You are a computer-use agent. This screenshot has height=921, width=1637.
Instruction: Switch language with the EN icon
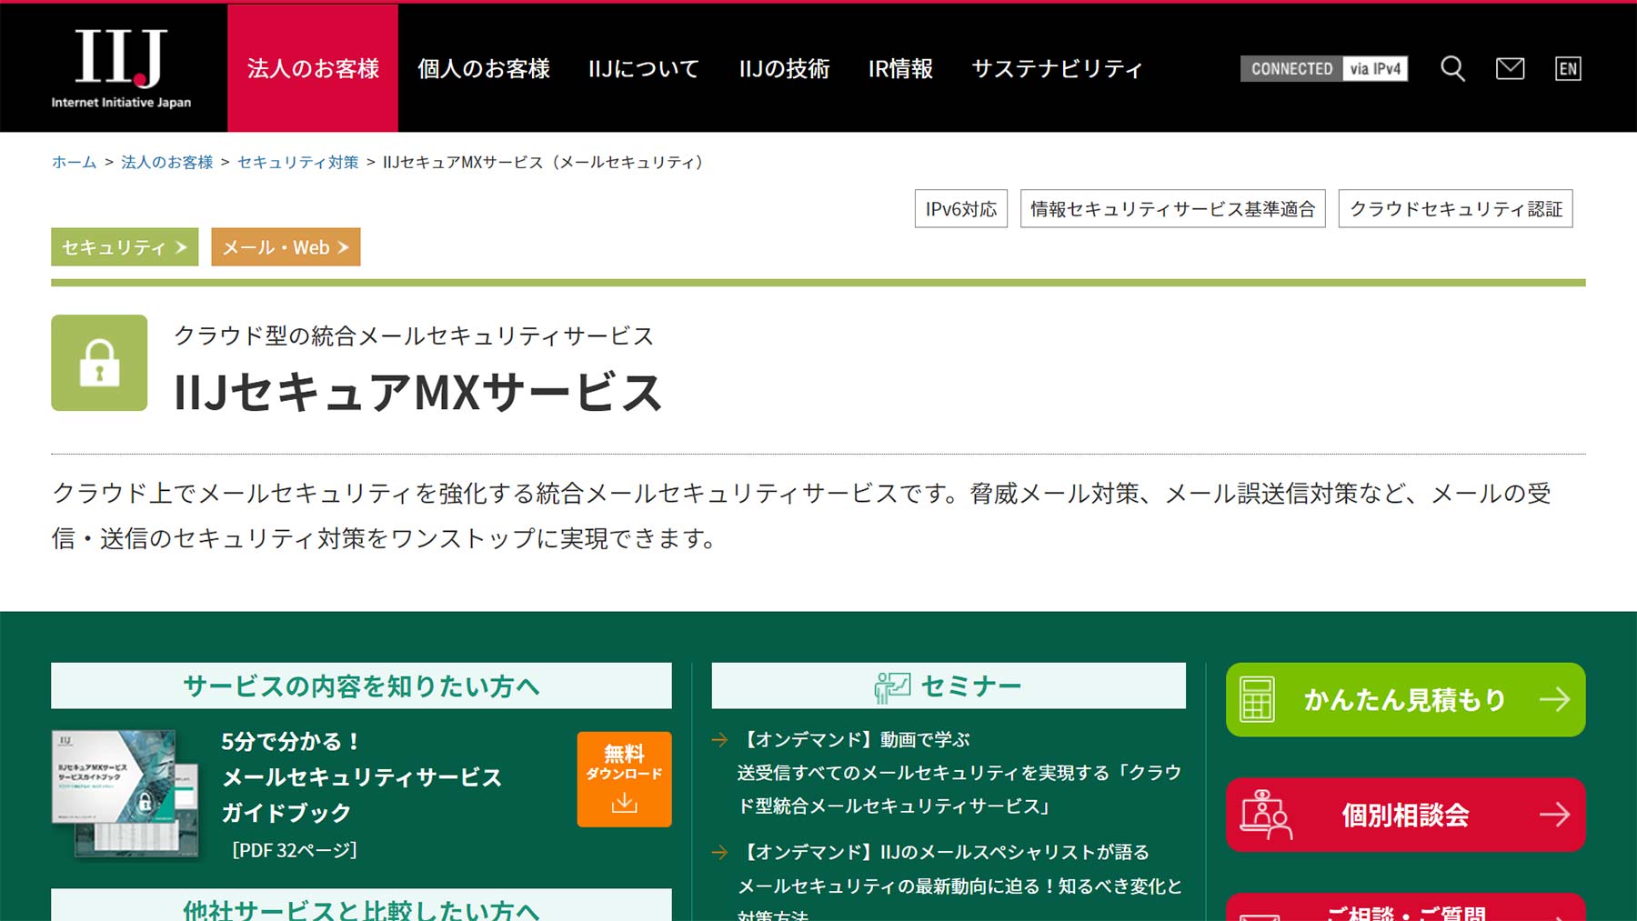pos(1568,68)
